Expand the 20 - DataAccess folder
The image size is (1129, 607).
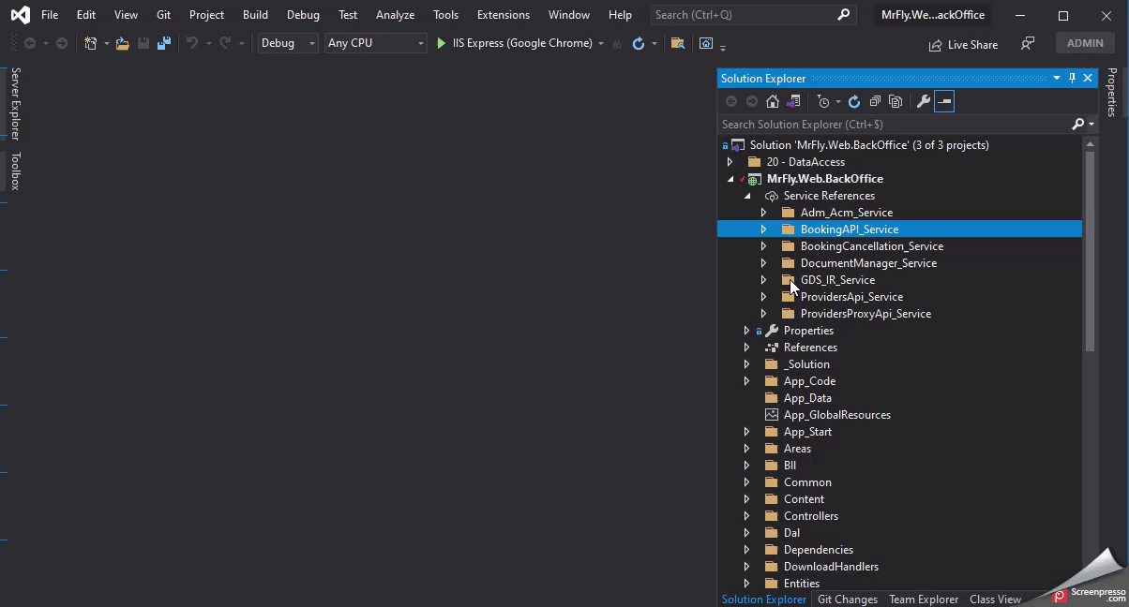730,162
